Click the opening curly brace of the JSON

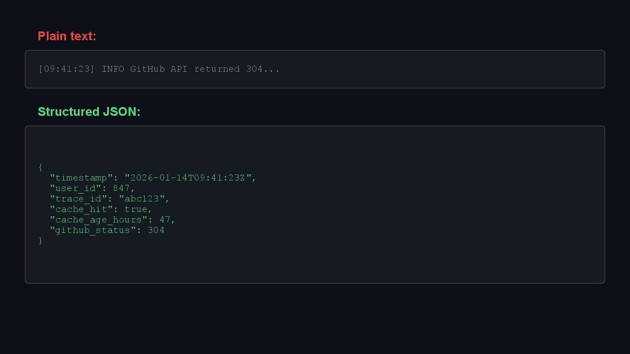(41, 167)
